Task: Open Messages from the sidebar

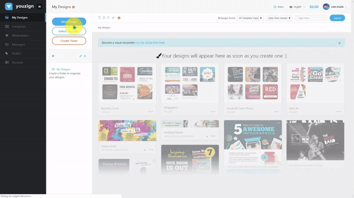Action: (x=19, y=45)
